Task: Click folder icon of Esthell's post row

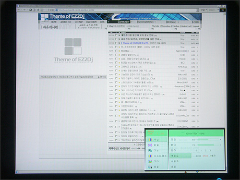Action: (119, 94)
